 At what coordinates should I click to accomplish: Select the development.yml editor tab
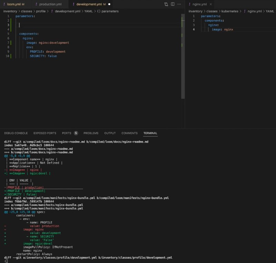91,4
